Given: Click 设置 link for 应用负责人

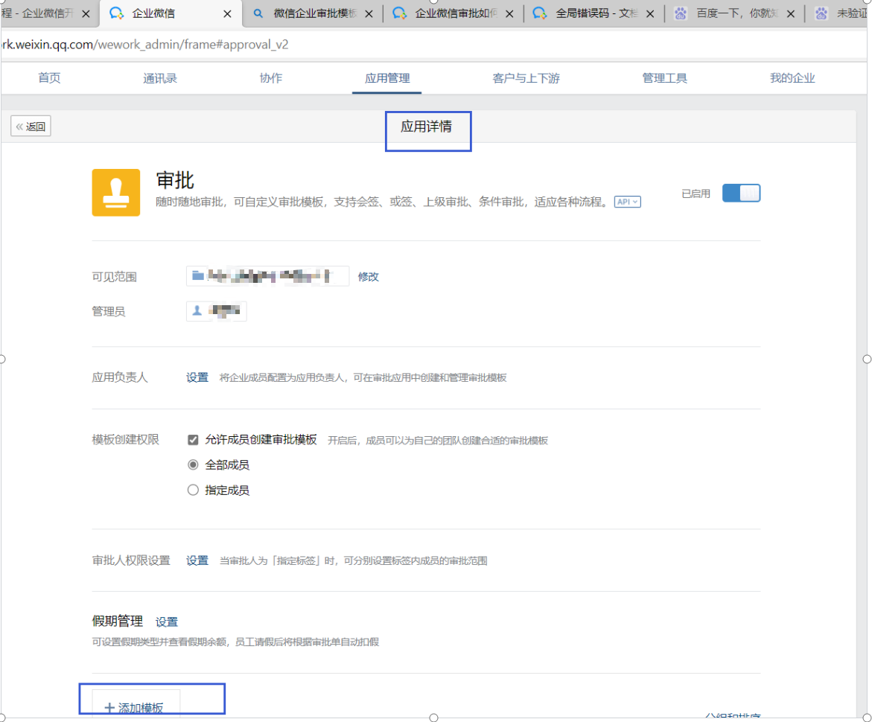Looking at the screenshot, I should click(x=197, y=377).
